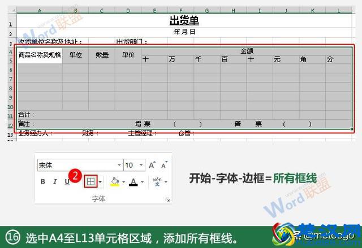Click the 单位 header cell
The image size is (362, 248).
click(x=75, y=55)
